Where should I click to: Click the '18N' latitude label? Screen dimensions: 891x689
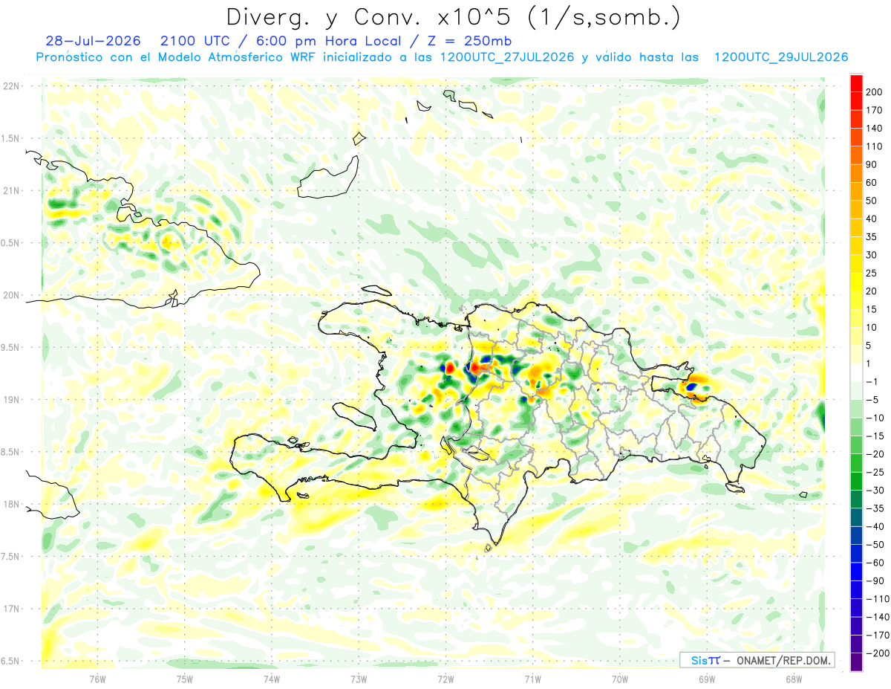click(x=10, y=504)
